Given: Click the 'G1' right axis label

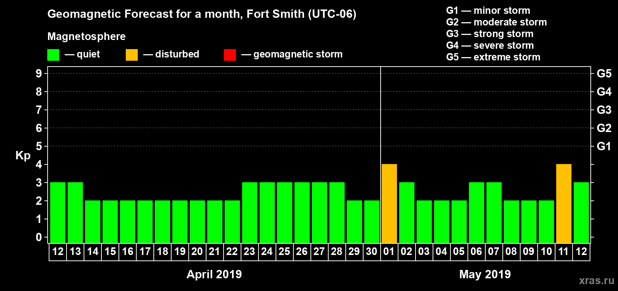Looking at the screenshot, I should coord(604,146).
